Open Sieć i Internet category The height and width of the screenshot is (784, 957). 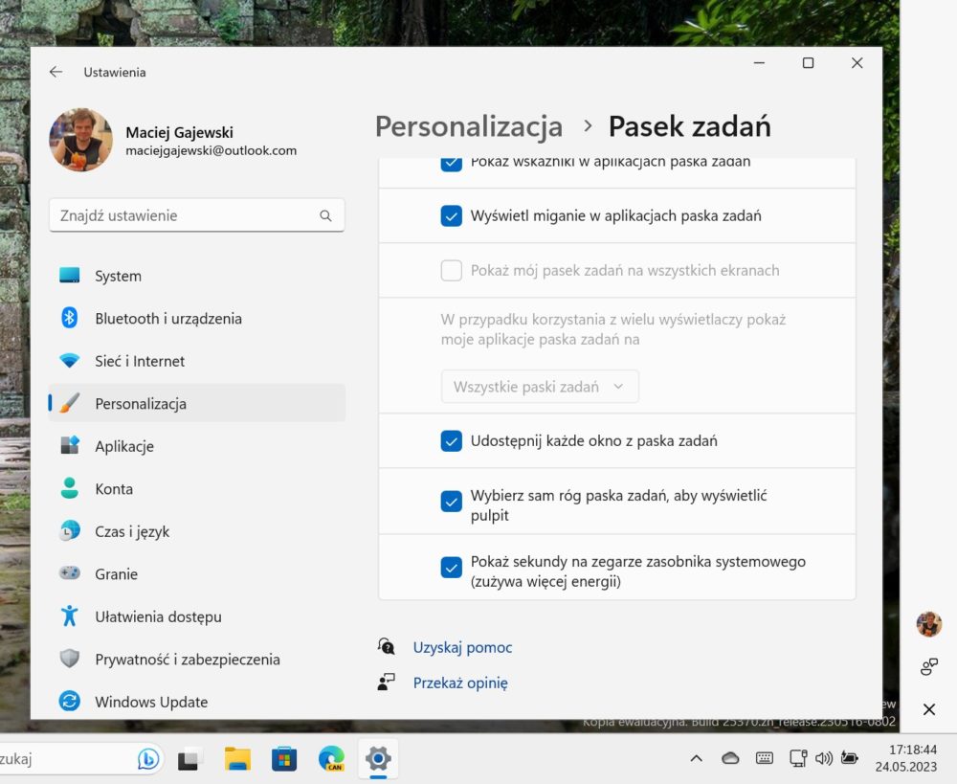[x=196, y=362]
